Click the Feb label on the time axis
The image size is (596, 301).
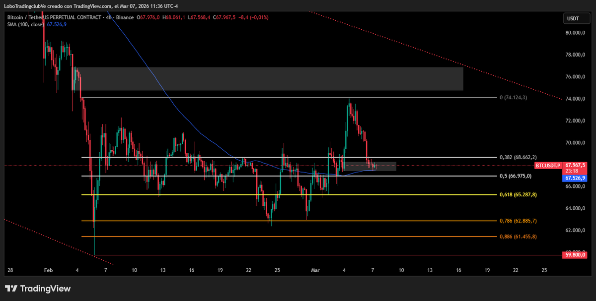click(x=48, y=270)
